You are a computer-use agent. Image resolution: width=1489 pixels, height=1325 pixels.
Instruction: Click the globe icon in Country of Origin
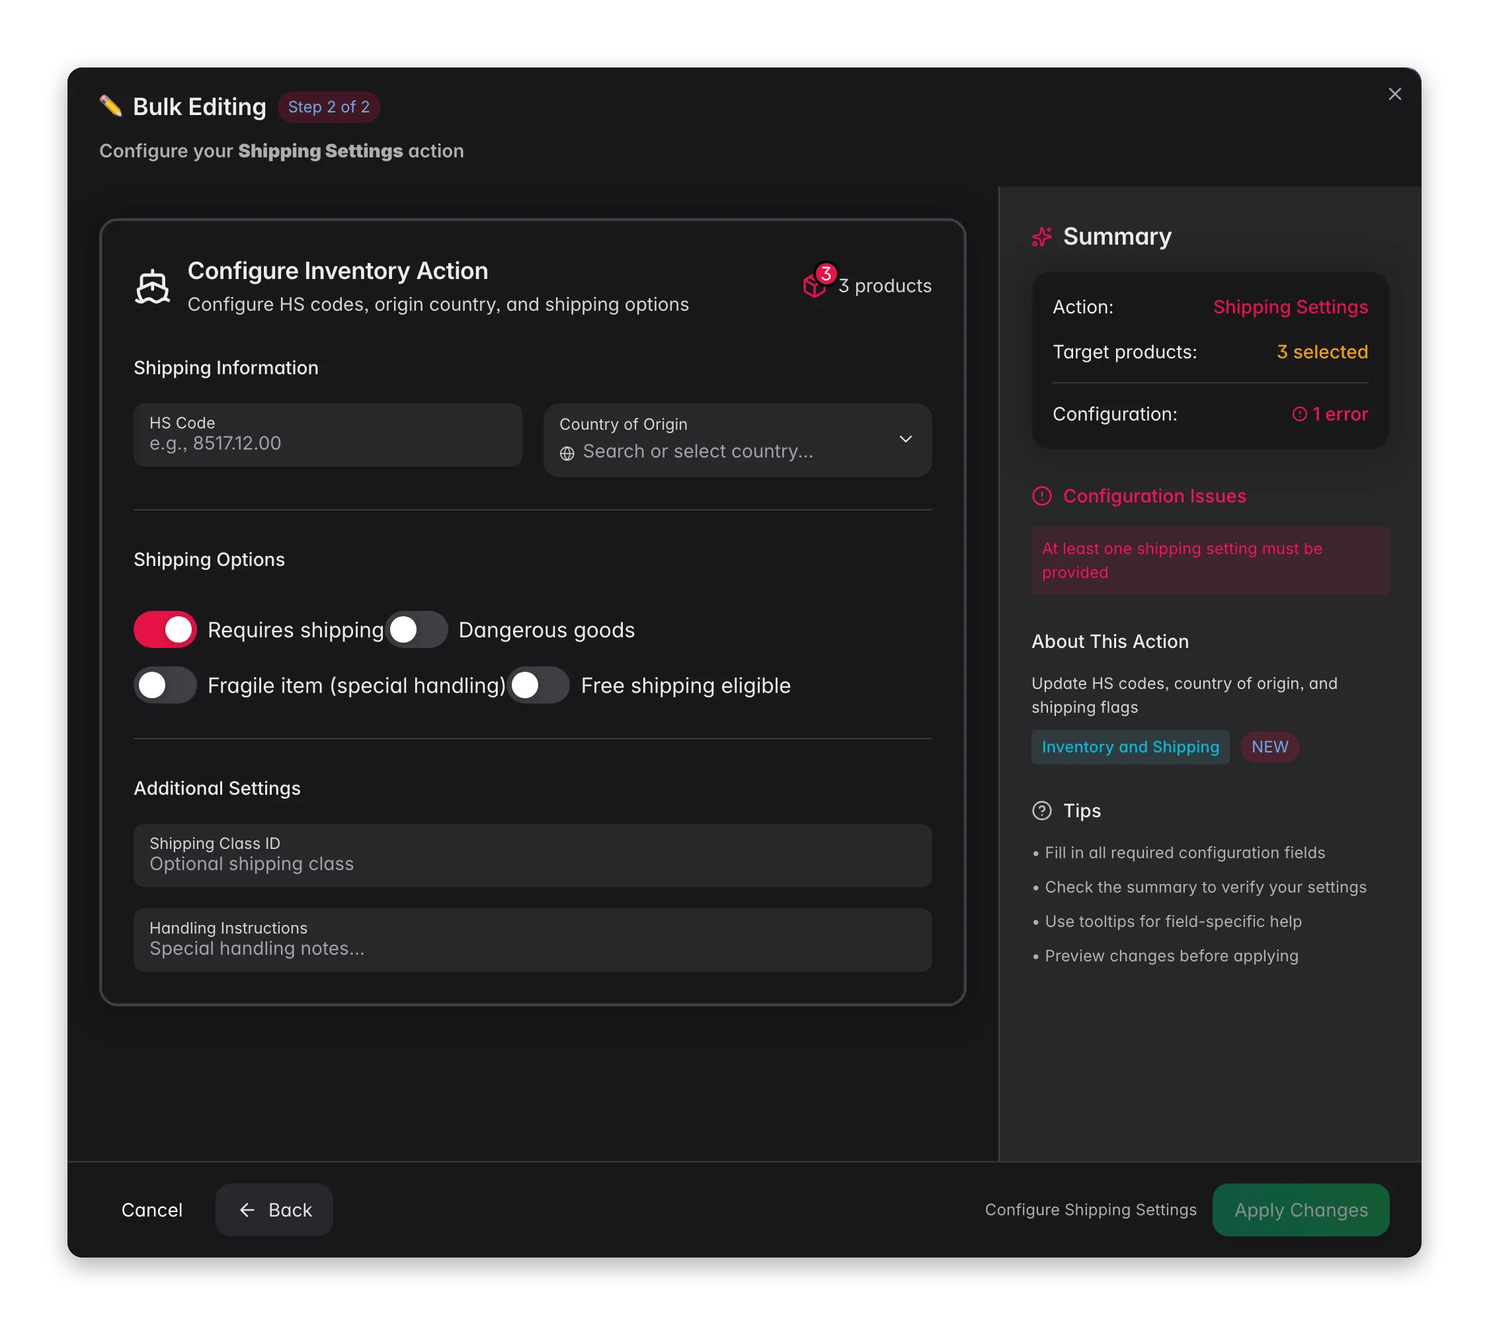[x=567, y=453]
